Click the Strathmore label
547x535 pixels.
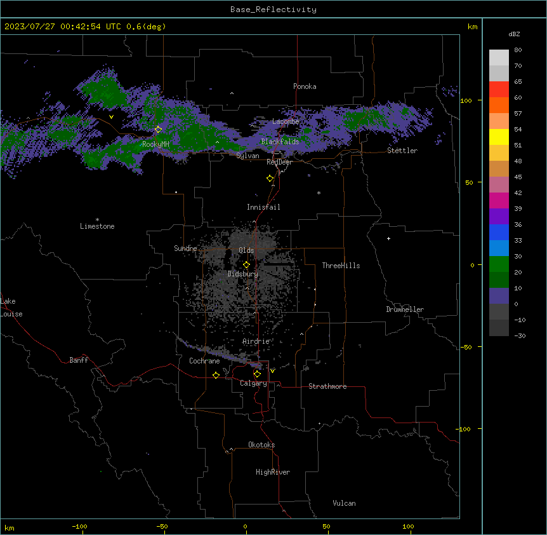point(327,386)
